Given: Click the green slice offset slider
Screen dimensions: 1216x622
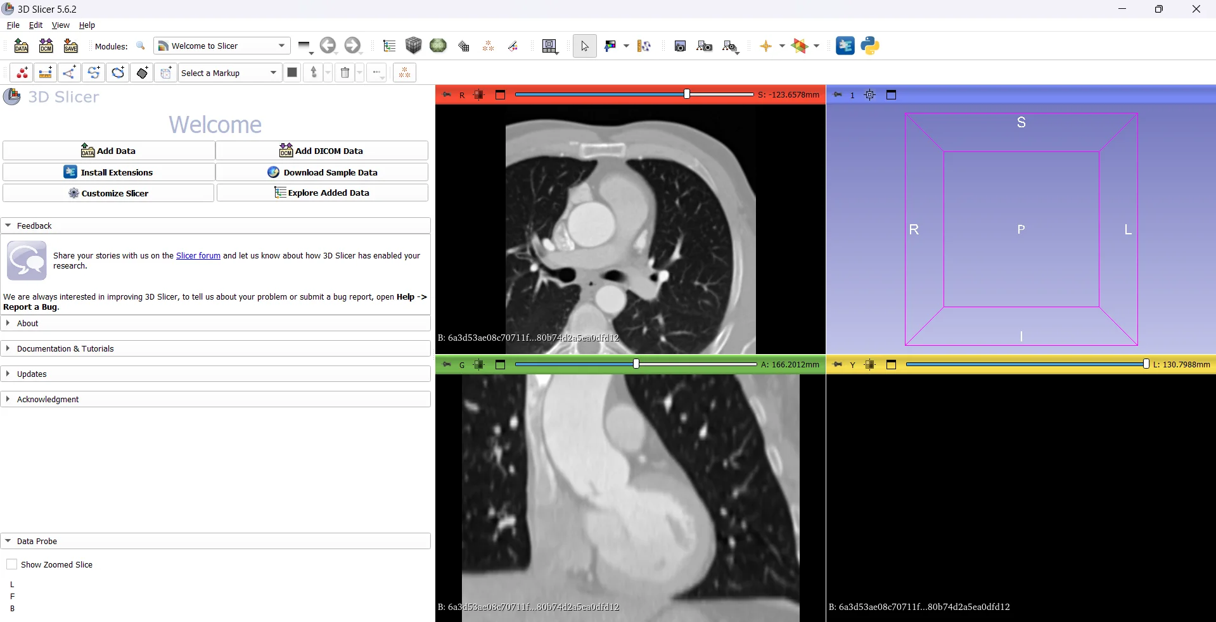Looking at the screenshot, I should [x=636, y=364].
